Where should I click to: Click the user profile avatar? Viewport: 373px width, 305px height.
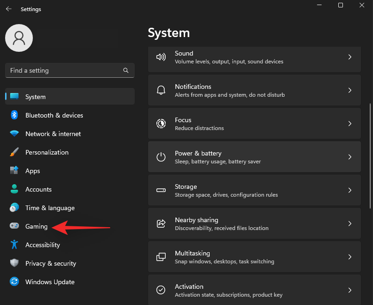pyautogui.click(x=19, y=38)
